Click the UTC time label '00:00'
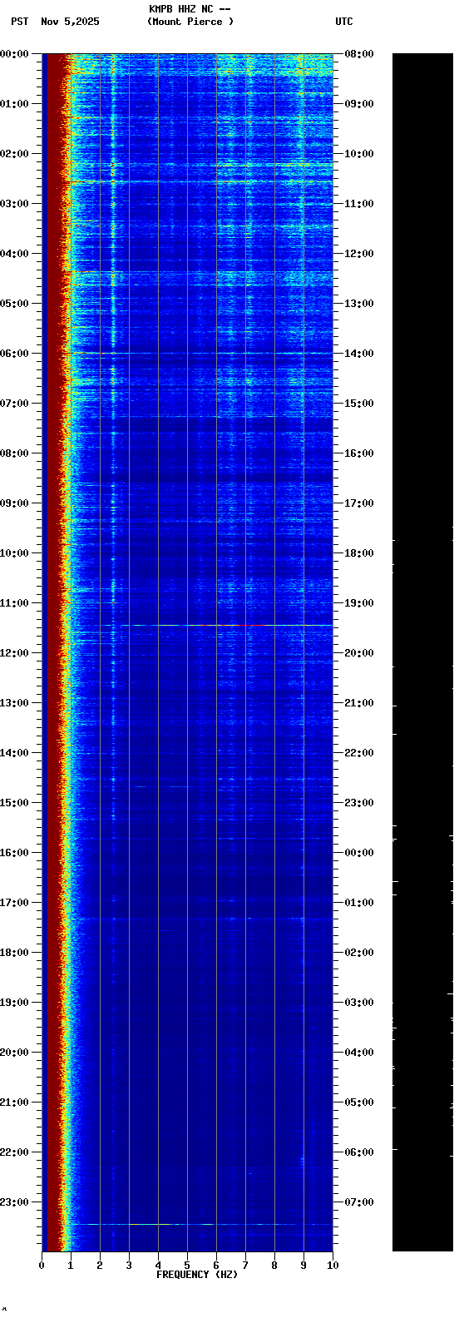Screen dimensions: 459x1318 click(x=359, y=853)
